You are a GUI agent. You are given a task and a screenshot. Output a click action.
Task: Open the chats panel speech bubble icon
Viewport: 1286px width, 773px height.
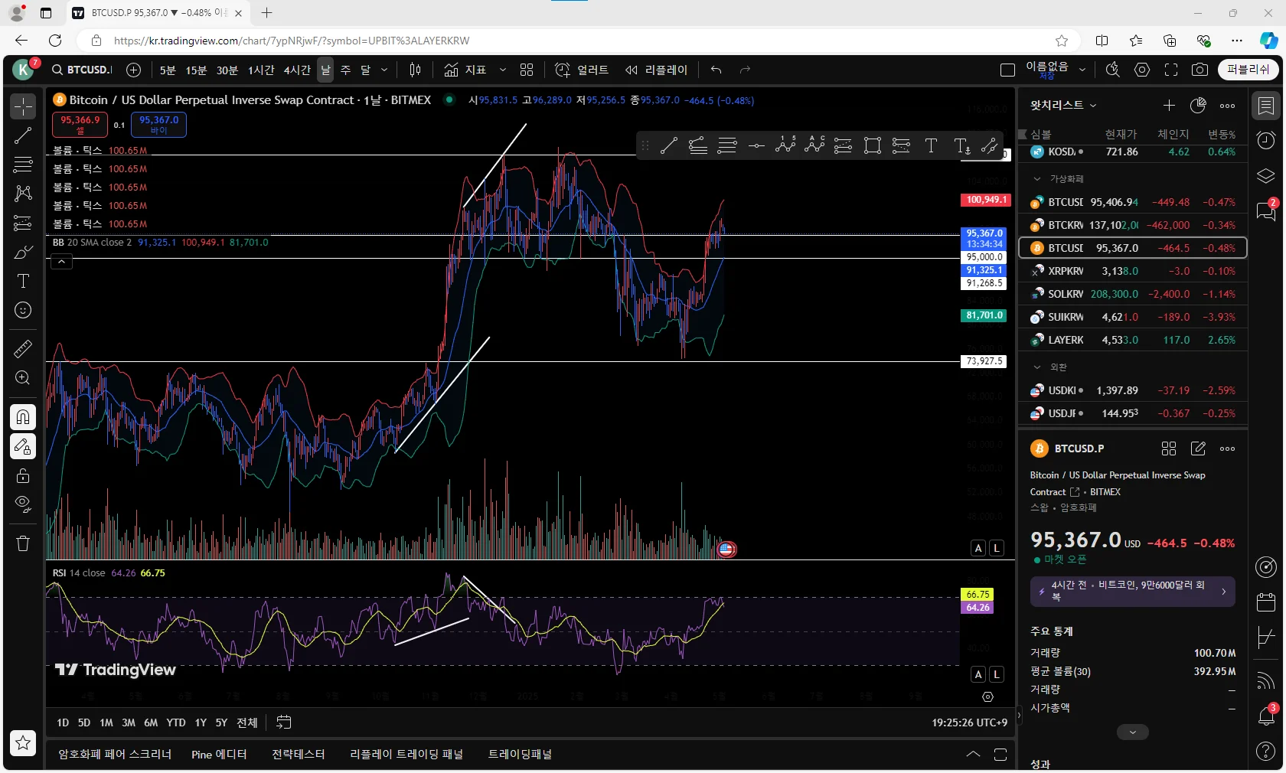[1266, 210]
